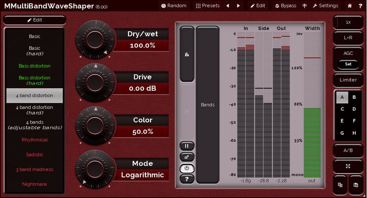The height and width of the screenshot is (198, 367).
Task: Select the Basic (hard) preset
Action: pyautogui.click(x=35, y=51)
